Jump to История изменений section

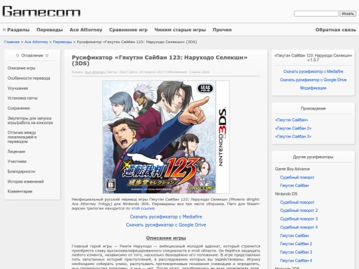pos(26,181)
